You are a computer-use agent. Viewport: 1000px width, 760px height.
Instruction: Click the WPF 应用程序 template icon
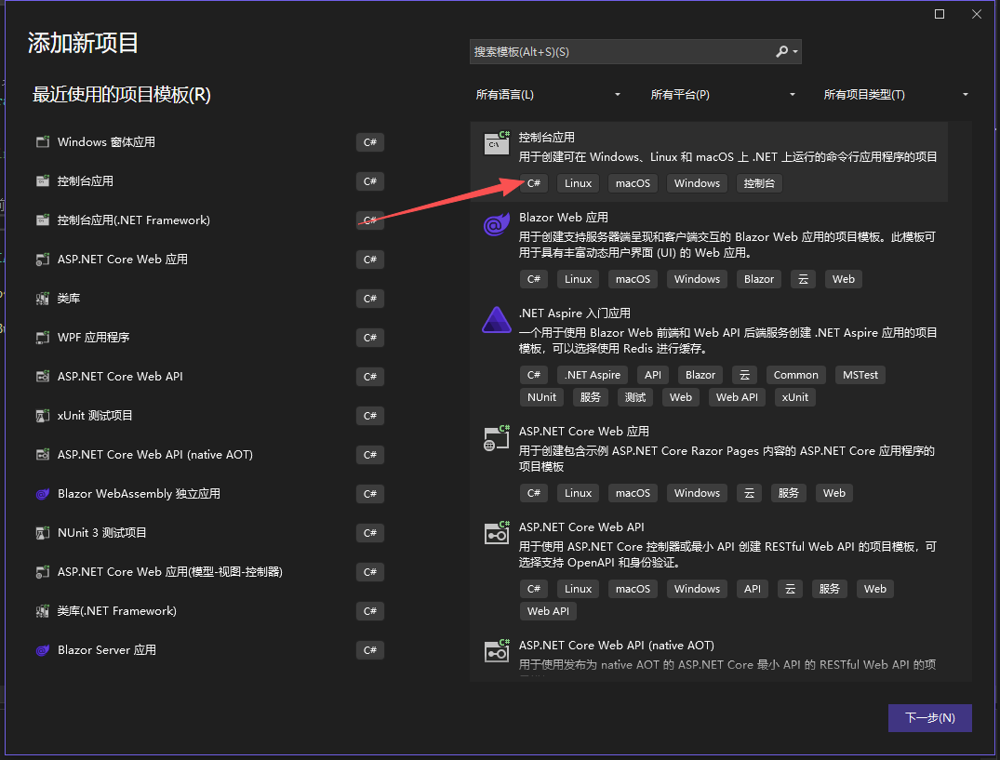pos(43,337)
